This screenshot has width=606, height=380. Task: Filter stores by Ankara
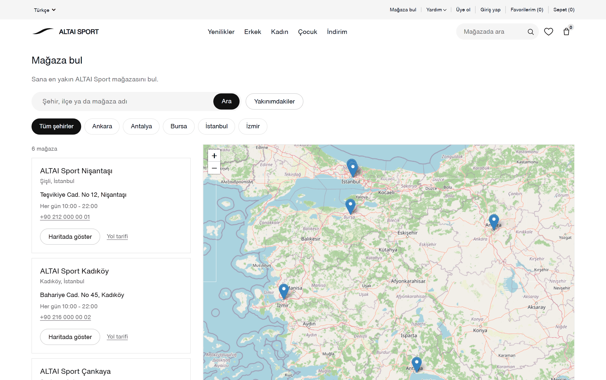[102, 126]
